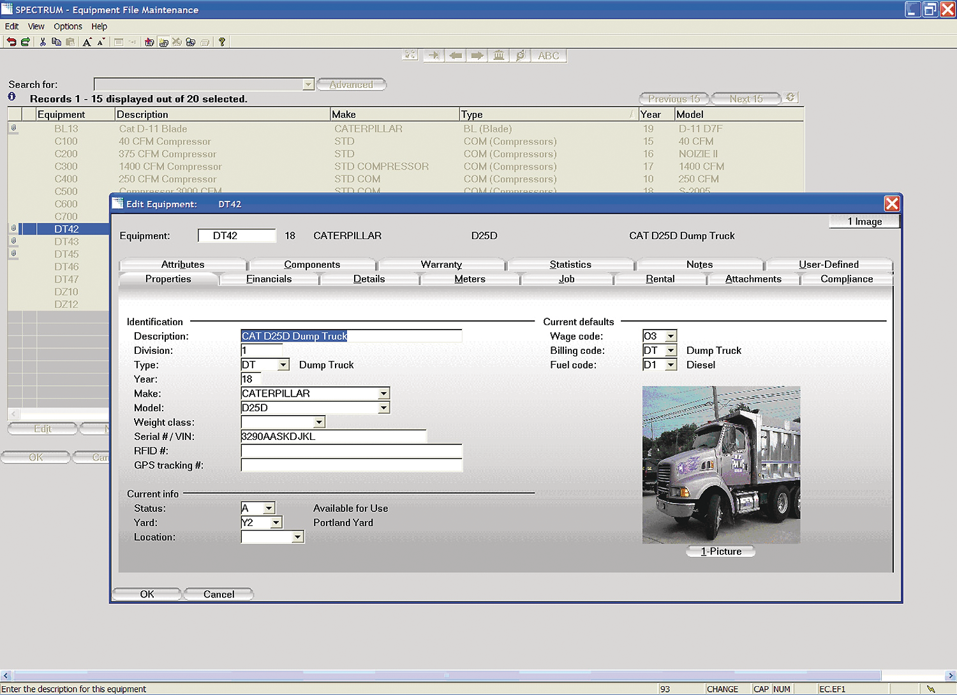Click the greyed left arrow navigation icon
The width and height of the screenshot is (957, 695).
(456, 55)
